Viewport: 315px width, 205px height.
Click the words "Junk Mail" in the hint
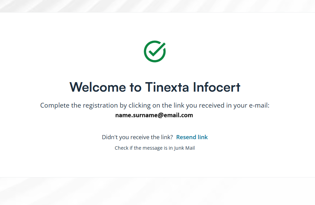pos(184,148)
